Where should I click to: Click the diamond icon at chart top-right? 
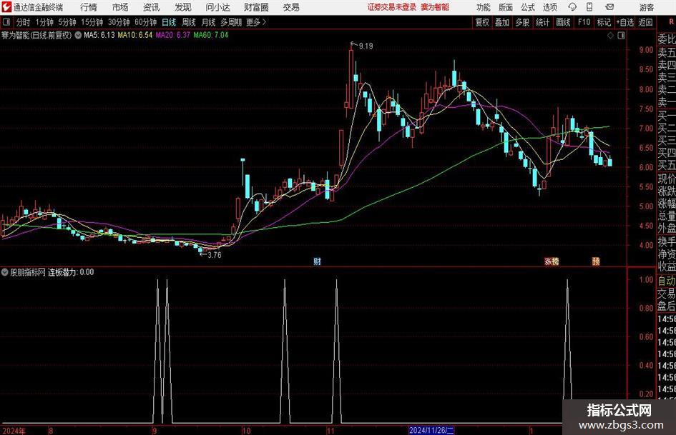click(x=610, y=35)
